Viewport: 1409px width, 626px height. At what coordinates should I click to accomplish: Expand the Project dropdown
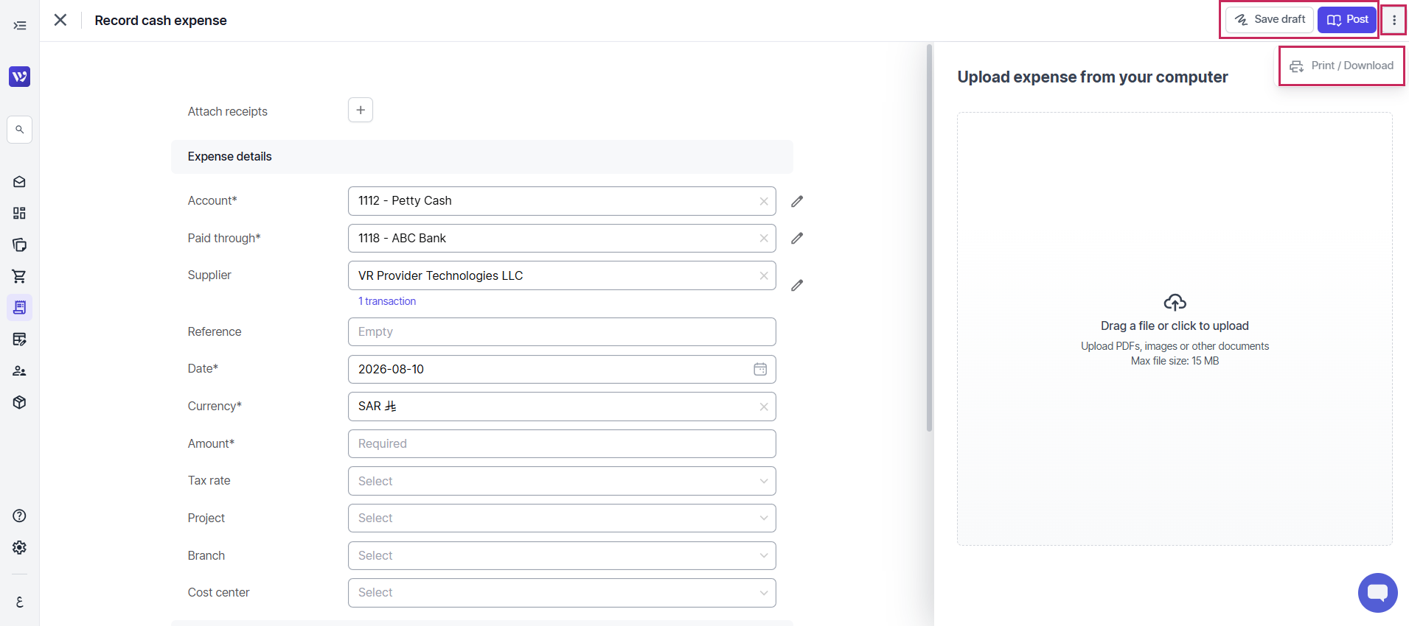coord(562,518)
